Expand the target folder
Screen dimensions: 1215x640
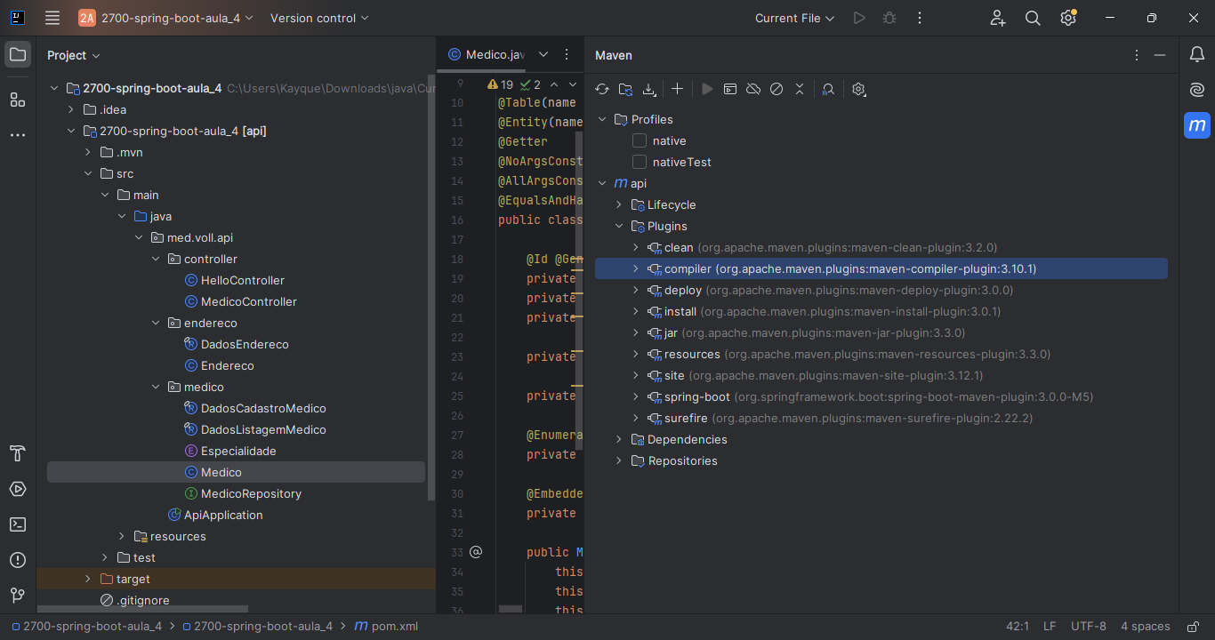coord(87,579)
